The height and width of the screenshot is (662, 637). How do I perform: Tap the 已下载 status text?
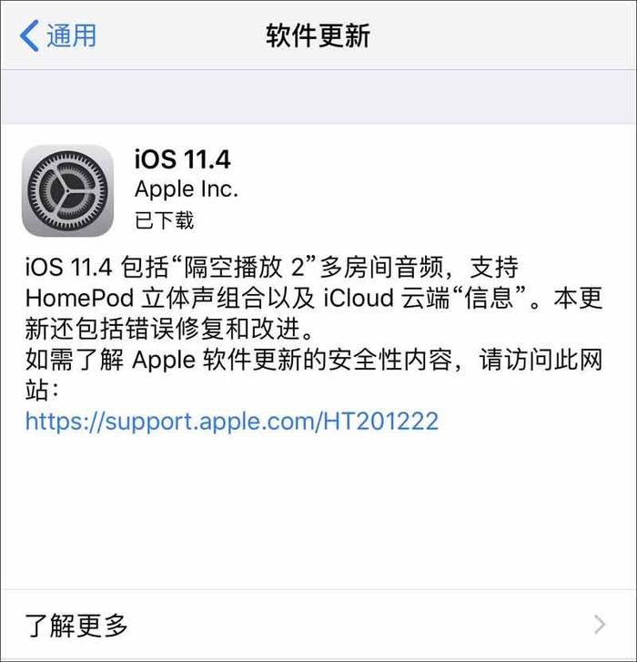pos(164,220)
